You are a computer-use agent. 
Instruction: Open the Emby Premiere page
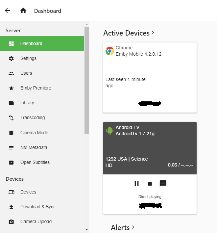click(x=42, y=88)
